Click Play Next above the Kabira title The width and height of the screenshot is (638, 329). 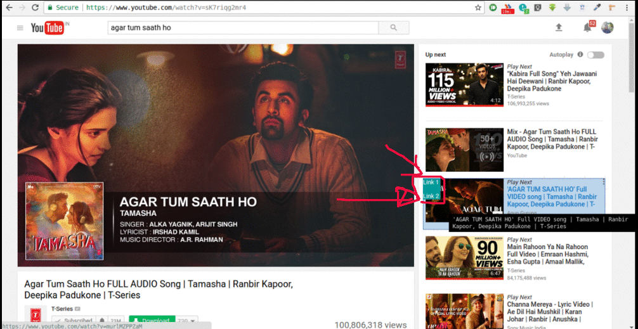[519, 67]
